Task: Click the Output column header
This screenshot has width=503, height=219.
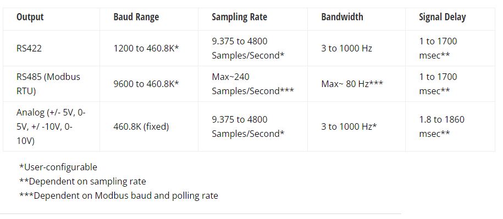Action: [x=30, y=17]
